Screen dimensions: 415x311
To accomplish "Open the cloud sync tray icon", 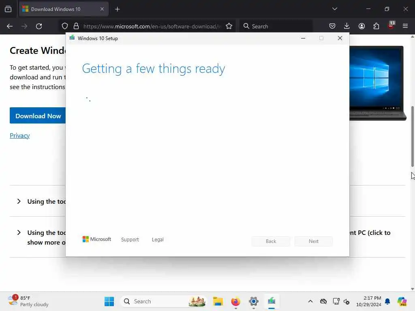I will pos(323,301).
